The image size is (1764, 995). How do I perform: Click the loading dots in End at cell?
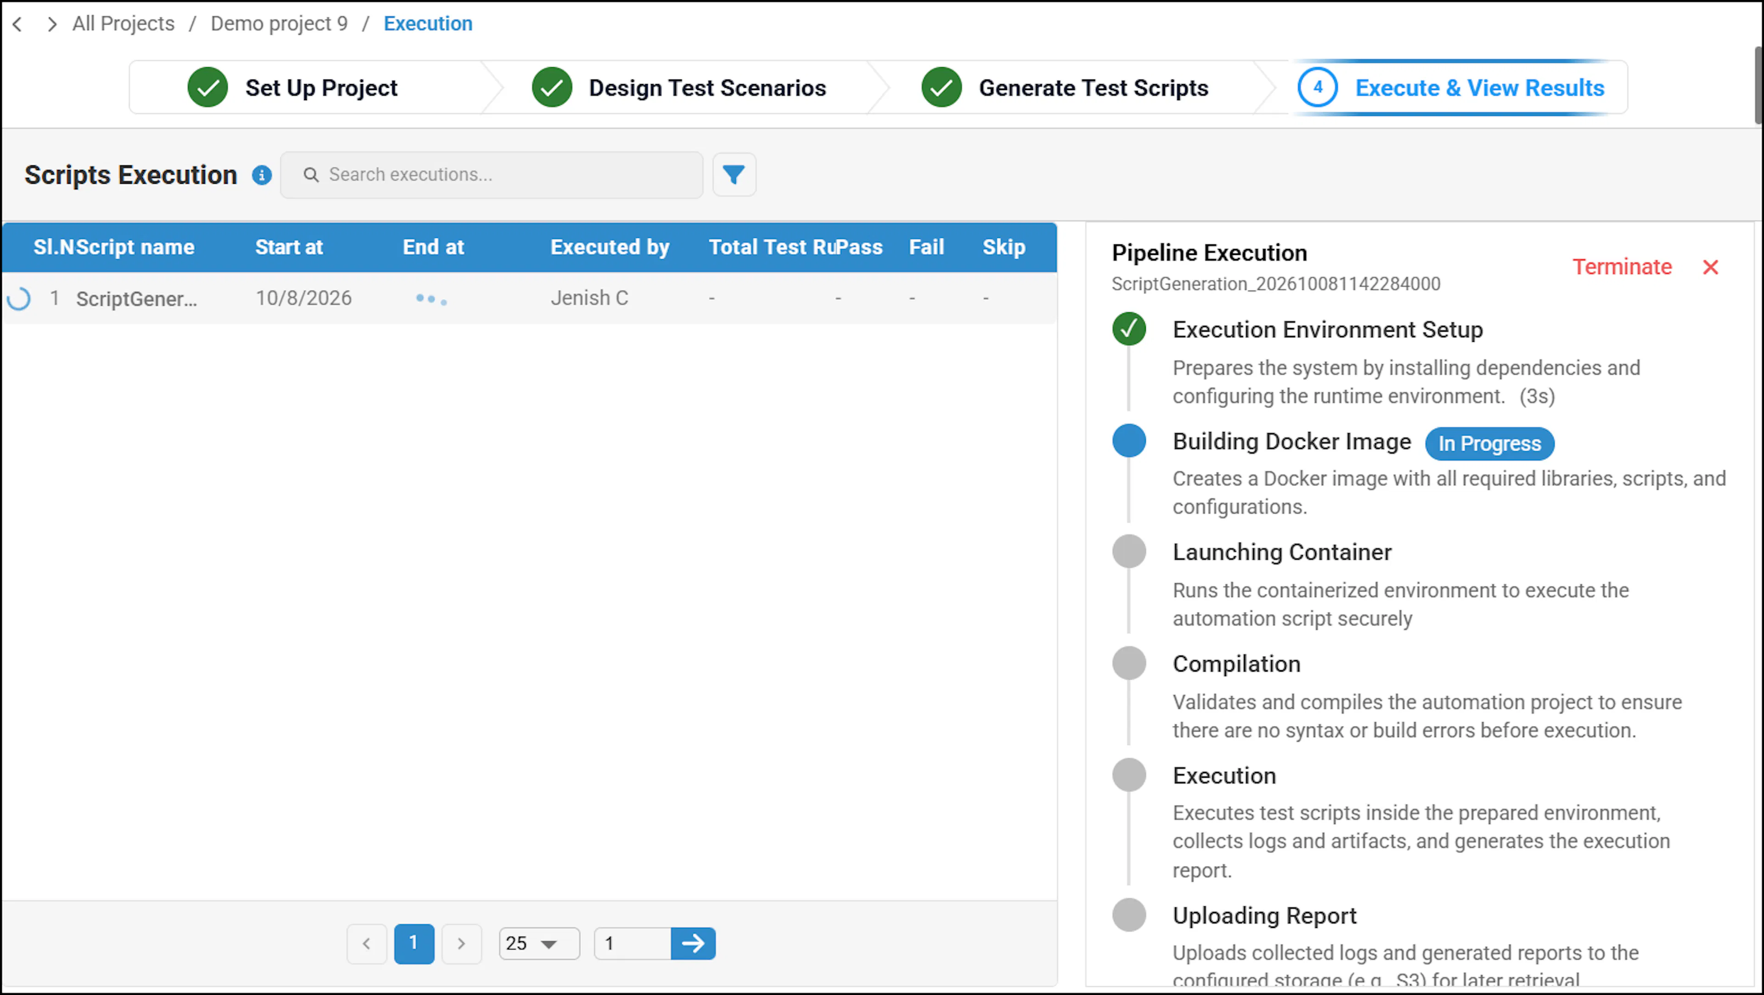[431, 299]
